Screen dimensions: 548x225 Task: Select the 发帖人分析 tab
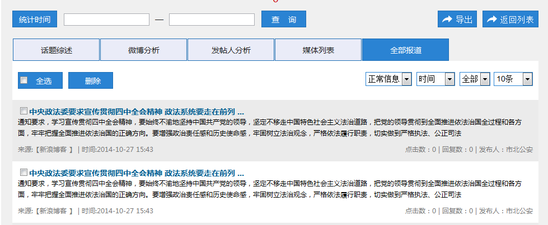231,50
